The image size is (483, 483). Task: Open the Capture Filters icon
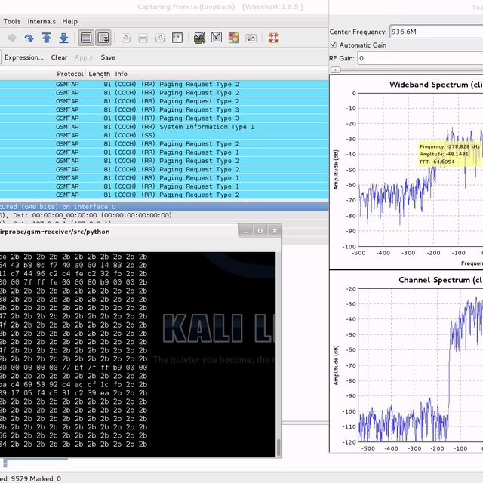tap(199, 38)
